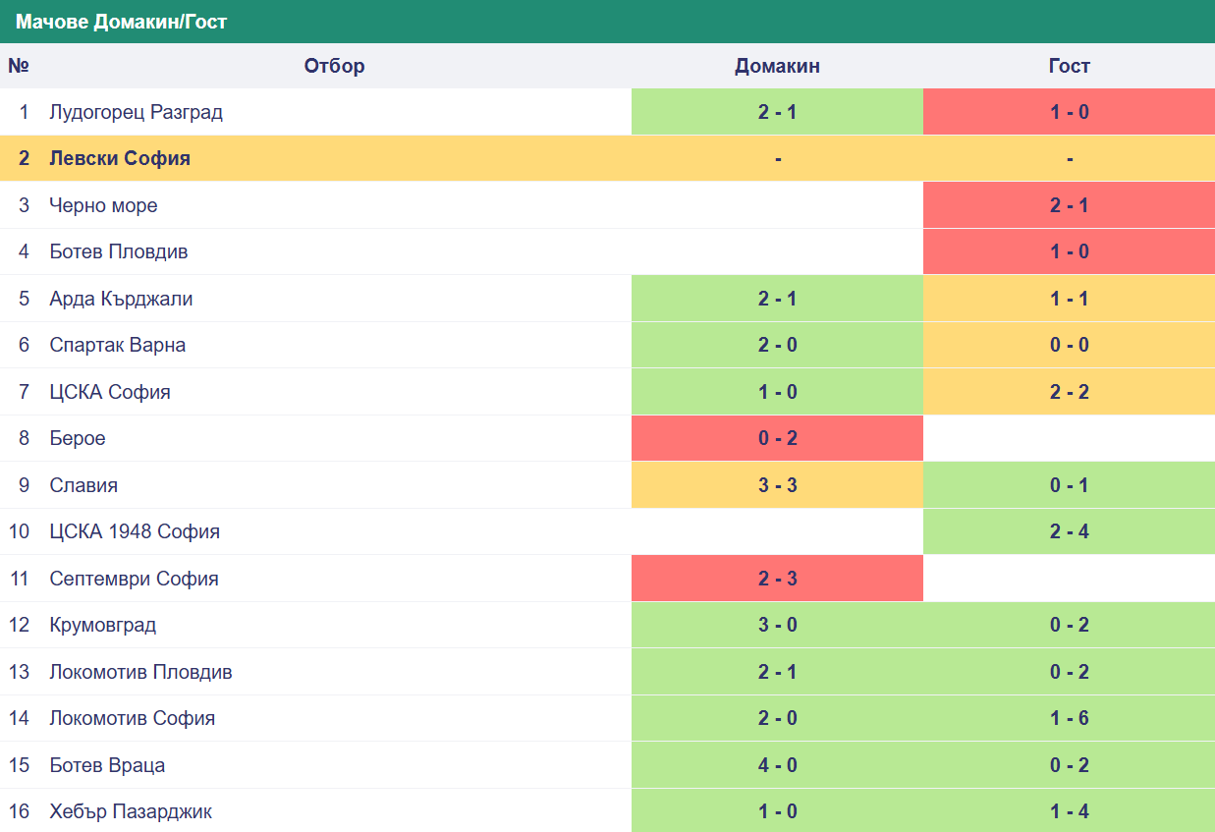Click Локомотив Пловдив away result 0 - 2
Viewport: 1215px width, 832px height.
point(1069,672)
